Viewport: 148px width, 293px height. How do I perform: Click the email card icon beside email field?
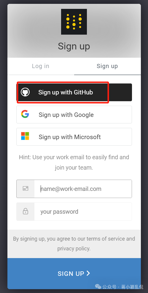click(x=26, y=189)
